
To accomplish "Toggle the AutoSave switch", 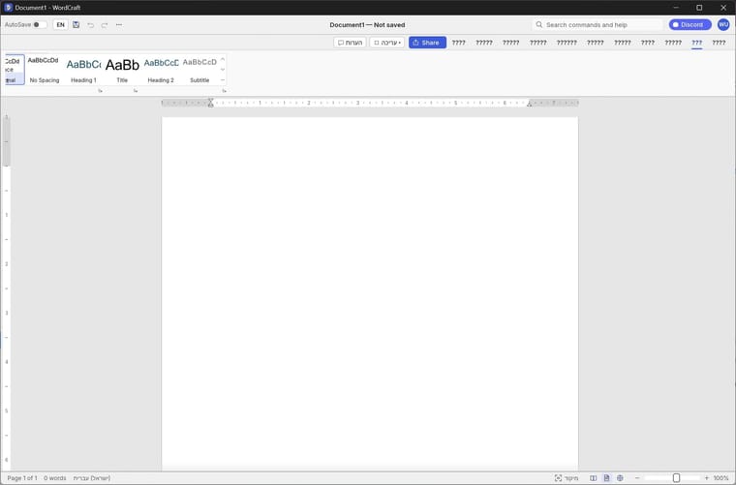I will (x=39, y=25).
